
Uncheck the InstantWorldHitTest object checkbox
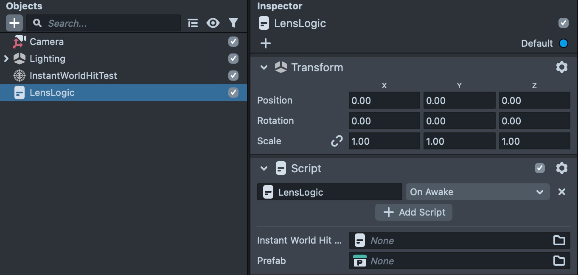pyautogui.click(x=233, y=76)
